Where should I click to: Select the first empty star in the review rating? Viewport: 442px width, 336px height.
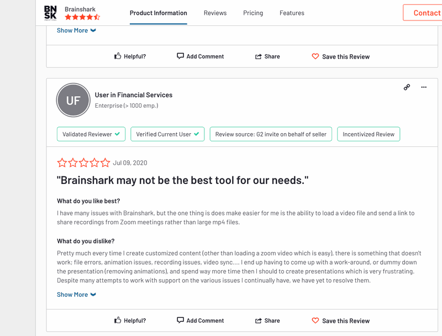pyautogui.click(x=62, y=162)
